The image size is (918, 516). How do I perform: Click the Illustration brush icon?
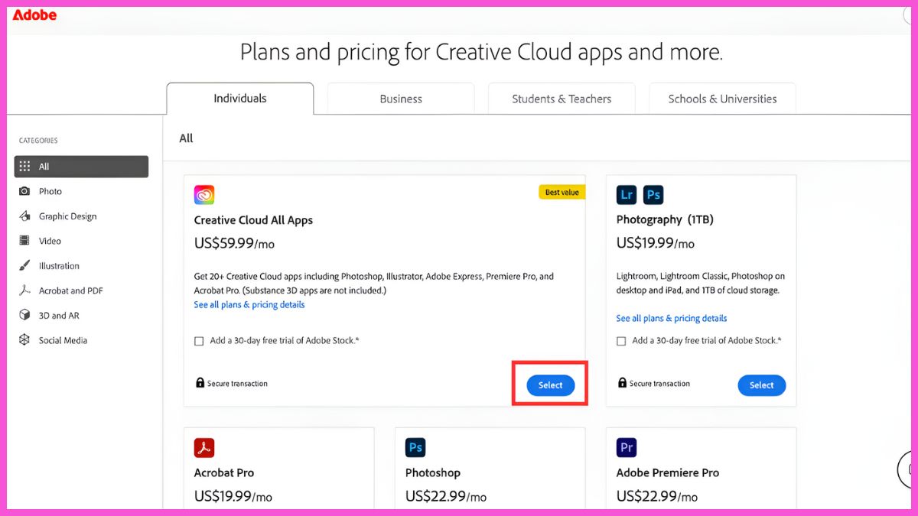click(24, 266)
